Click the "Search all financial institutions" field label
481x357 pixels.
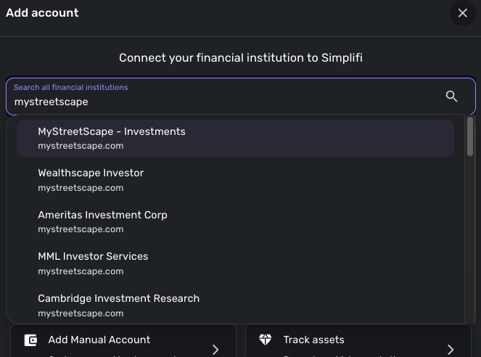(70, 87)
